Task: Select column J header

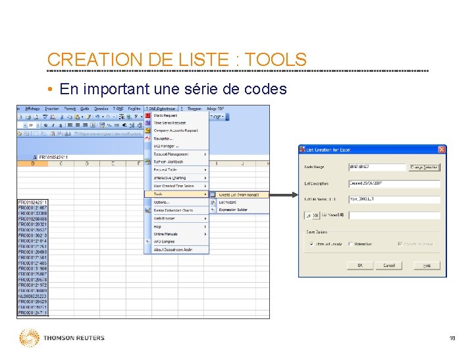Action: pyautogui.click(x=243, y=163)
